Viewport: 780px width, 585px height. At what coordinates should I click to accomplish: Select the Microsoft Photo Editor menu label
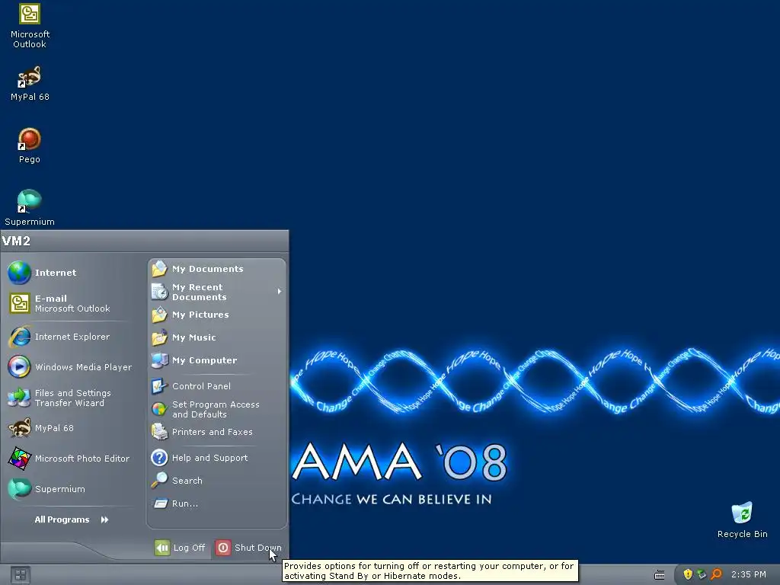point(82,459)
